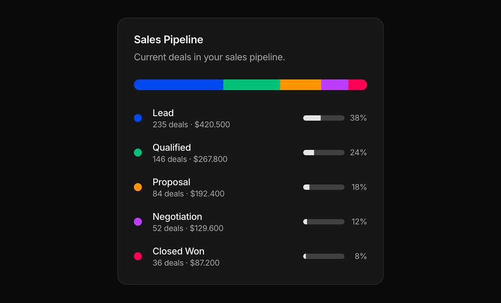
Task: Select the green Qualified segment in pipeline bar
Action: pyautogui.click(x=250, y=84)
